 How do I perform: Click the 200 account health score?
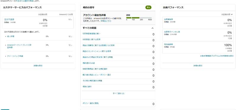[x=128, y=15]
